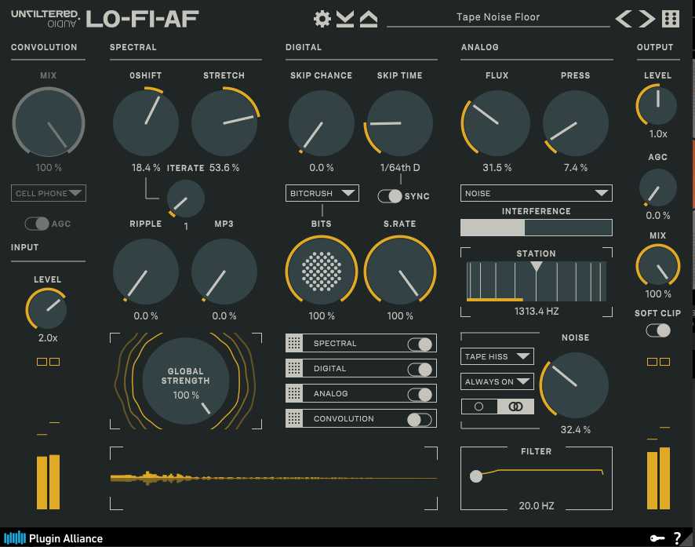
Task: Enable the CONVOLUTION module toggle
Action: (x=421, y=418)
